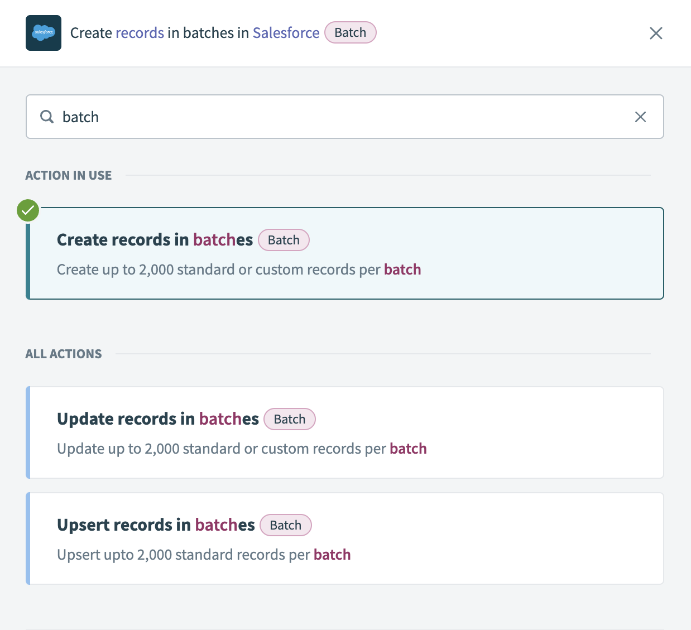Select the Update records in batches action

(344, 432)
